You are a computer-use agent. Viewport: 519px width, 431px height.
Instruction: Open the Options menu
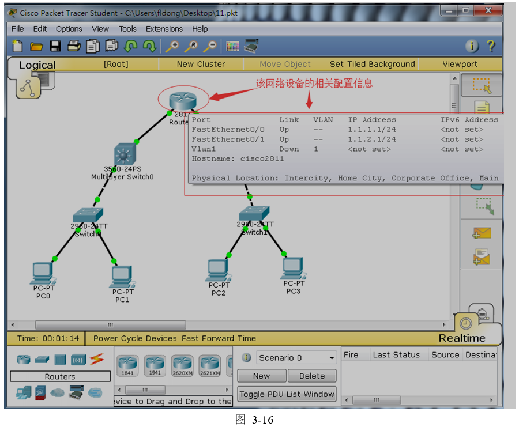[x=69, y=29]
